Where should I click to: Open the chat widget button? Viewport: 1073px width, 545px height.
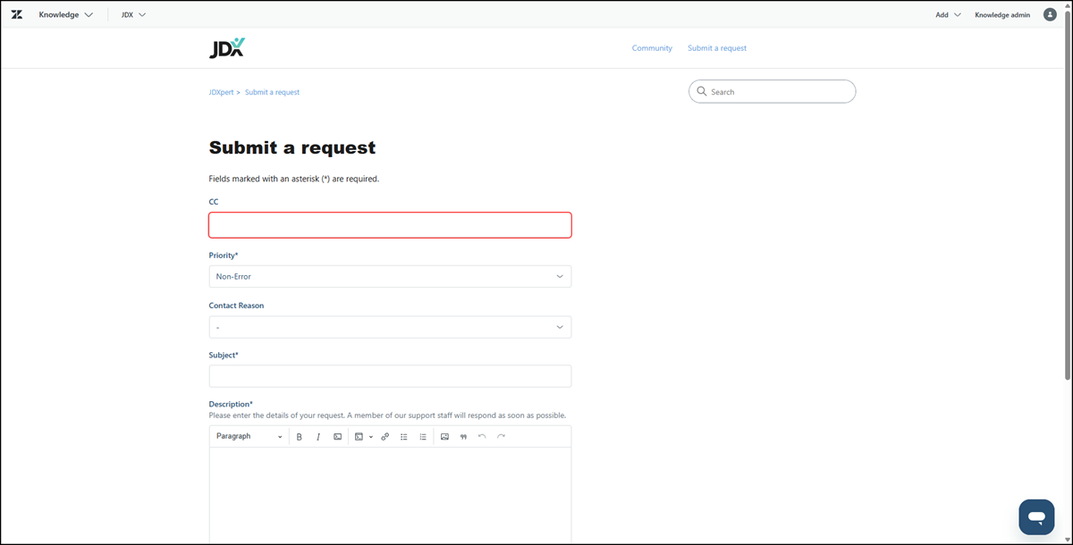point(1036,516)
